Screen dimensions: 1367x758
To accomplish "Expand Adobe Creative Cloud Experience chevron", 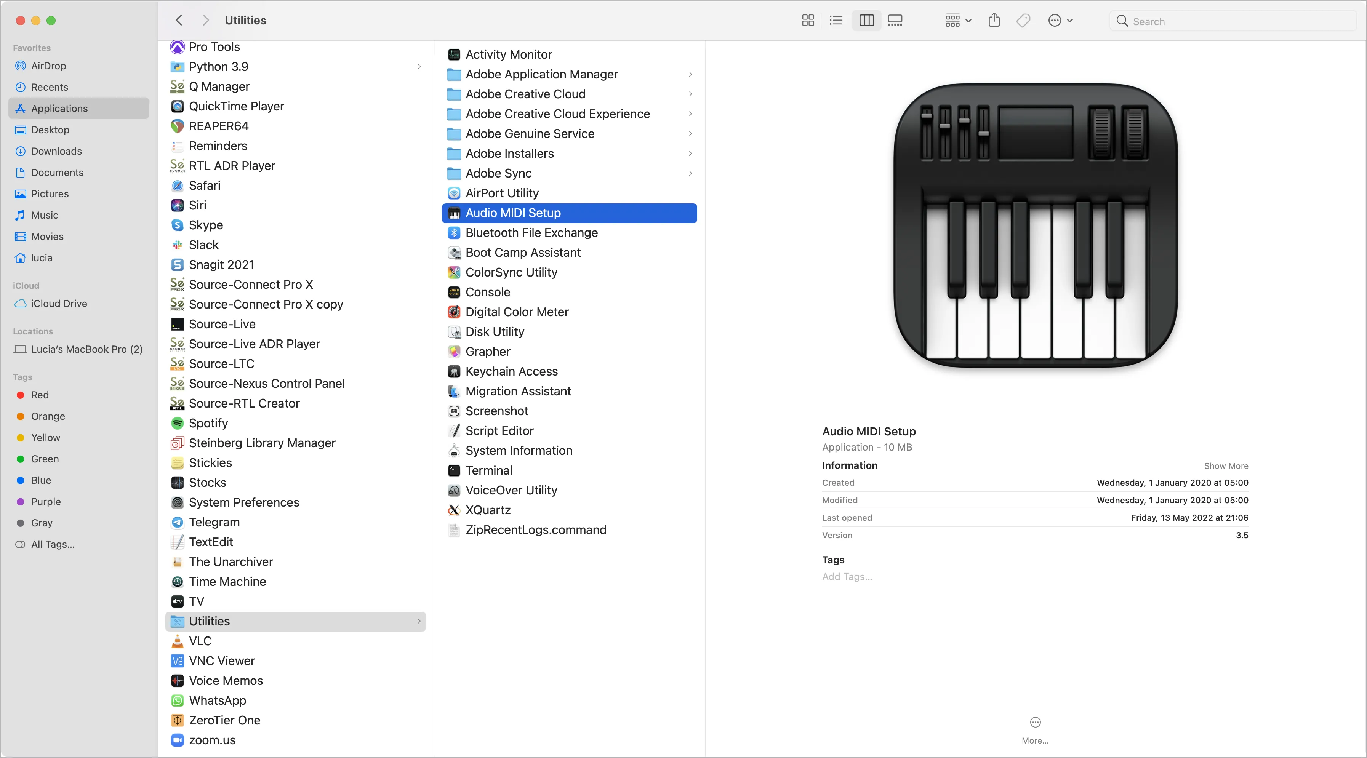I will (690, 114).
